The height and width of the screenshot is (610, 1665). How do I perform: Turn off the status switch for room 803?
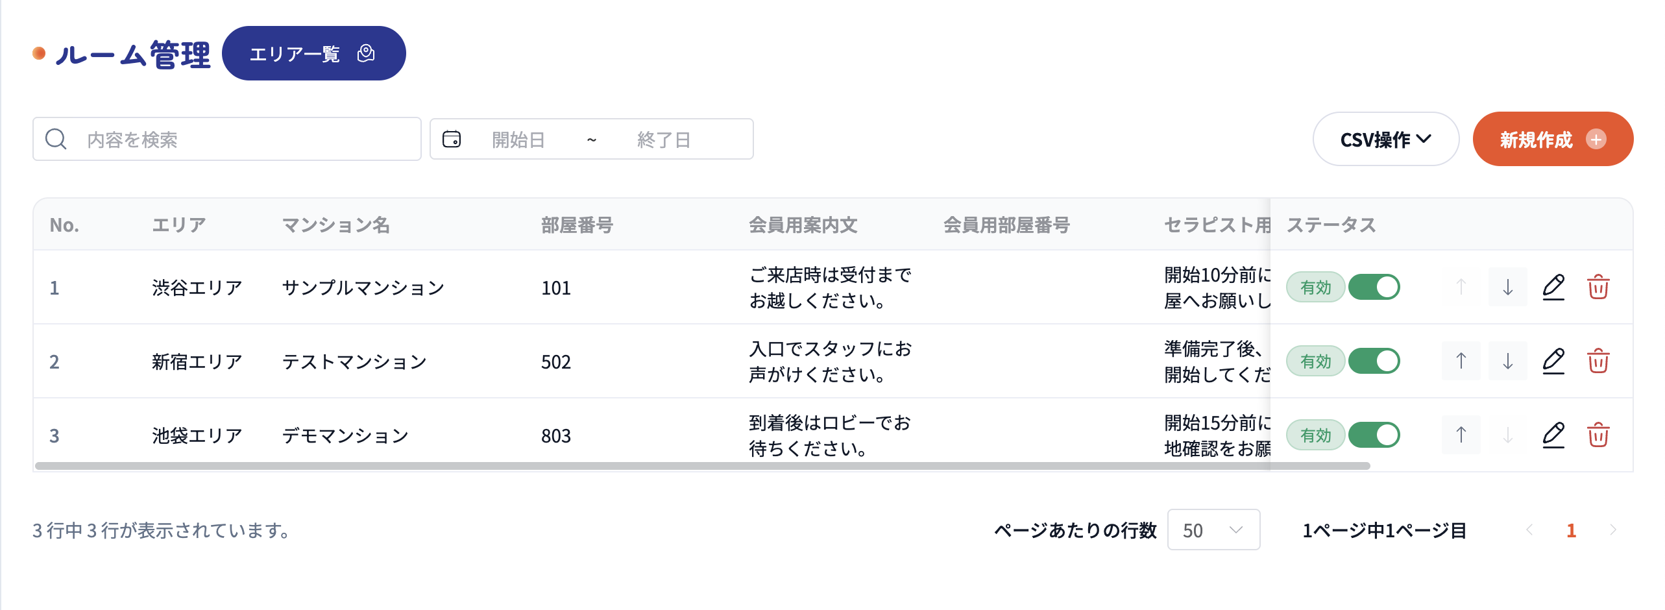coord(1374,435)
